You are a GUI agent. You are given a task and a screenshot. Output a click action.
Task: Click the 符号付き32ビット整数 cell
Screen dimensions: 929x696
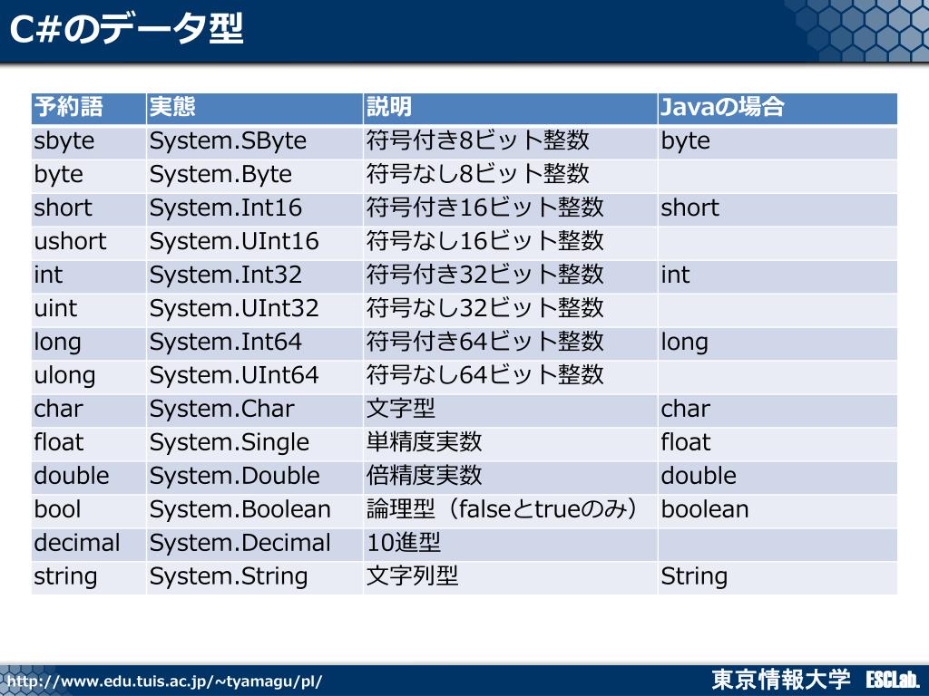[510, 275]
